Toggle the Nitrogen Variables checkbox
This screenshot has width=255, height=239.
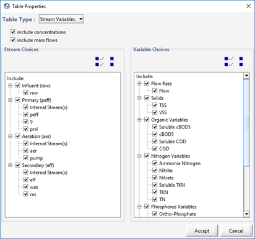pyautogui.click(x=147, y=156)
